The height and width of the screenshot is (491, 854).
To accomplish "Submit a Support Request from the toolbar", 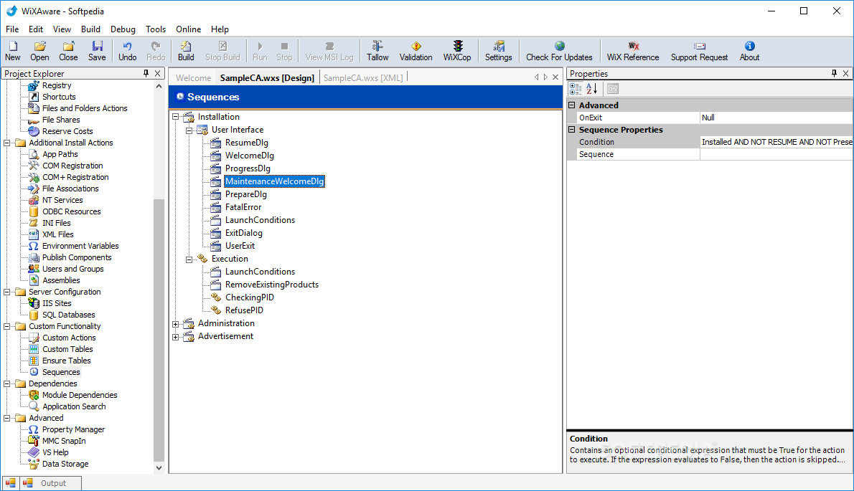I will (699, 51).
